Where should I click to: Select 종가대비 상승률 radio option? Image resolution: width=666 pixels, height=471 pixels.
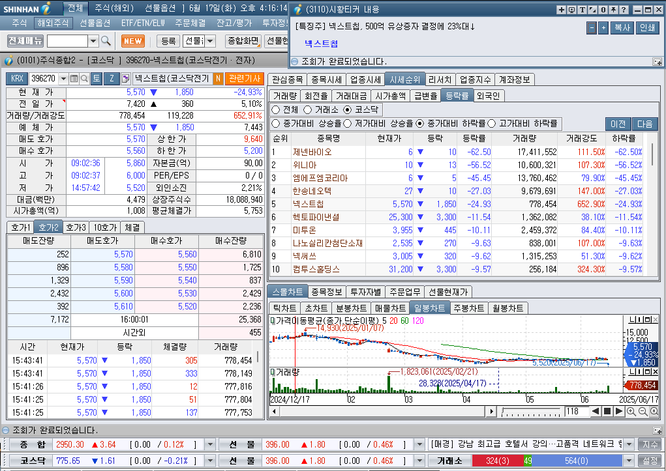[x=275, y=124]
